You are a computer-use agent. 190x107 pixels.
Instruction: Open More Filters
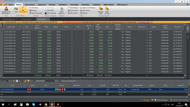point(73,13)
